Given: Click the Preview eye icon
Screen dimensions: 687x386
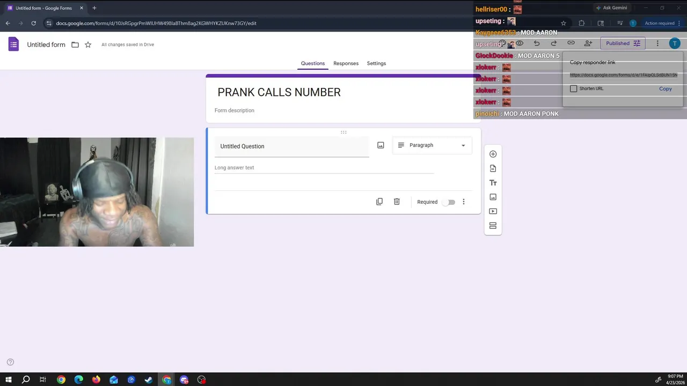Looking at the screenshot, I should [x=520, y=43].
